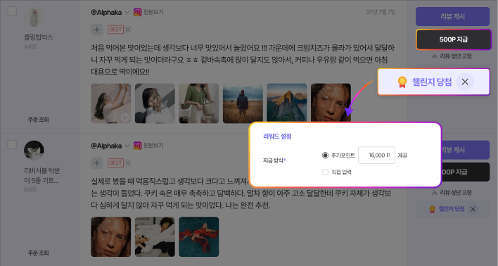498x266 pixels.
Task: Open the 롤링빕박스 product thumbnail
Action: click(x=34, y=17)
